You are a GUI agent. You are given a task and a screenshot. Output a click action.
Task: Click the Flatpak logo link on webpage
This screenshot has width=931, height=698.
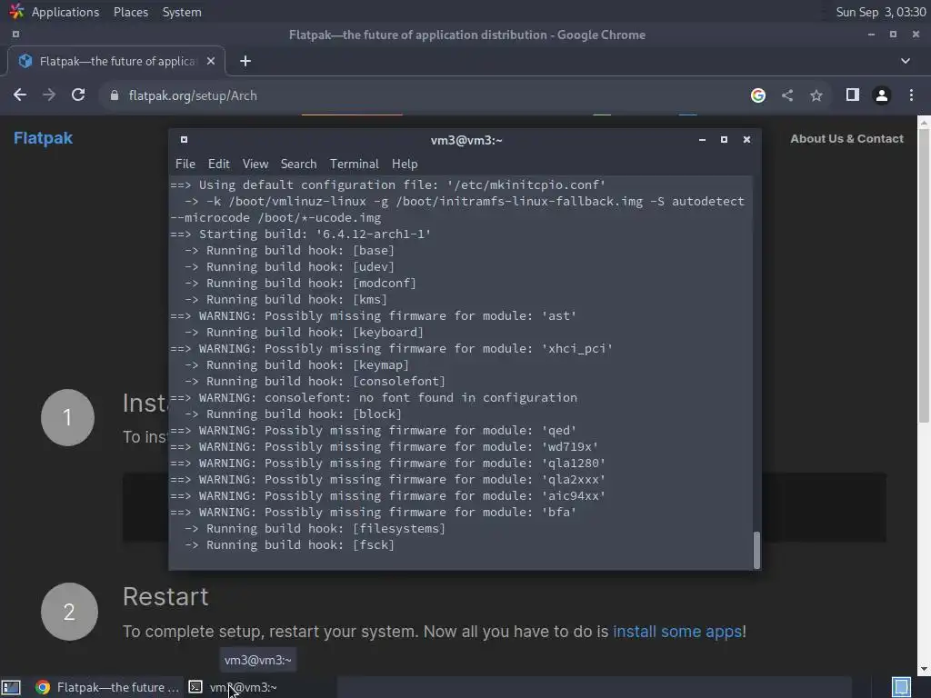click(43, 138)
